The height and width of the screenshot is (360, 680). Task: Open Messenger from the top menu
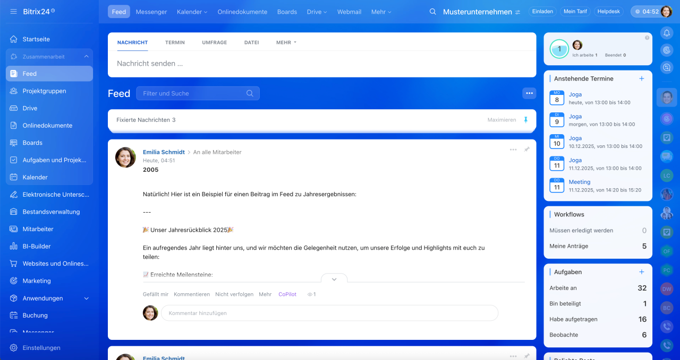point(151,12)
